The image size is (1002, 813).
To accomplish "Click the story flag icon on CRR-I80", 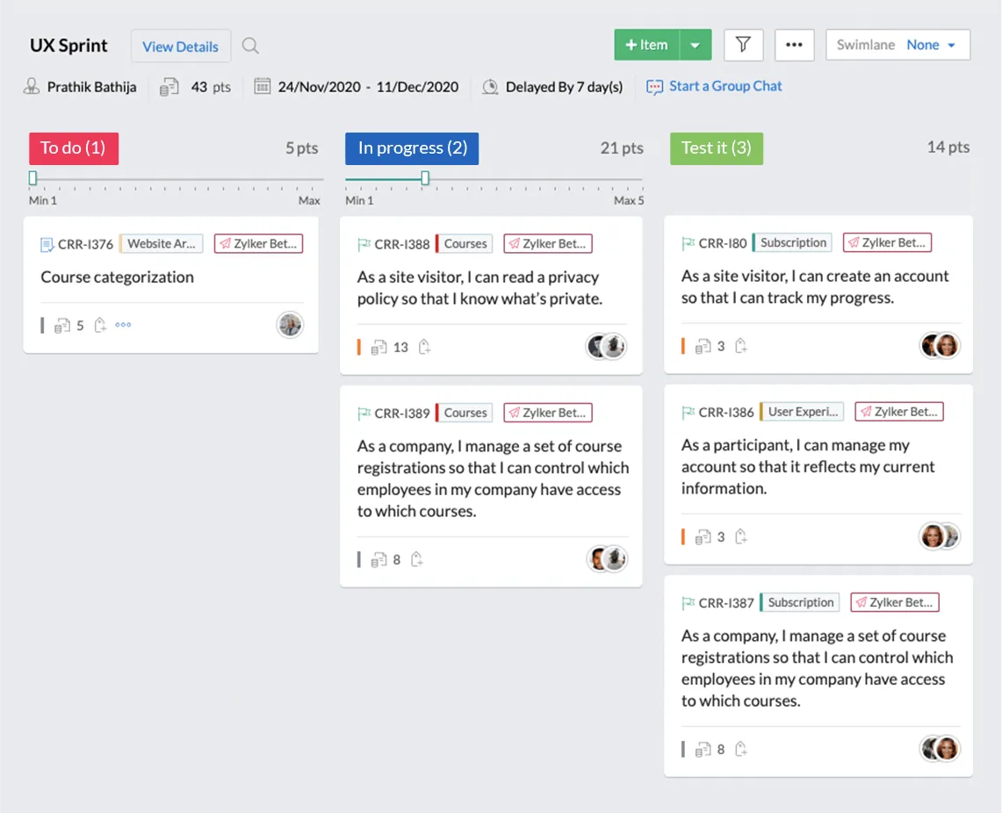I will point(688,242).
